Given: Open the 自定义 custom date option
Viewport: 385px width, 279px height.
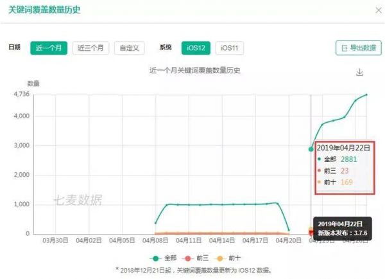Looking at the screenshot, I should [x=129, y=48].
